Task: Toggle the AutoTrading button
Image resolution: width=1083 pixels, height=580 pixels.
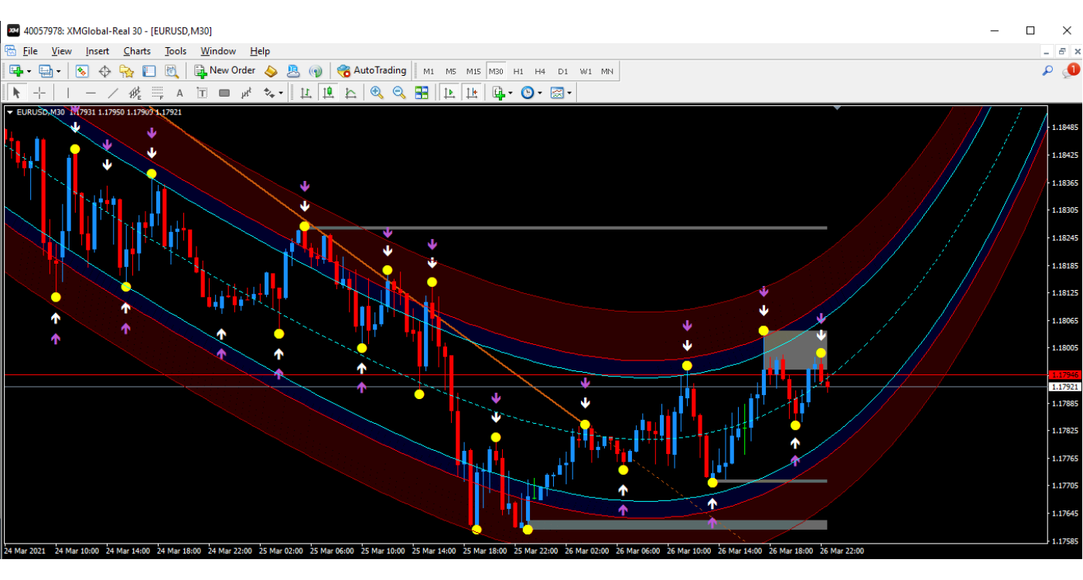Action: [x=371, y=71]
